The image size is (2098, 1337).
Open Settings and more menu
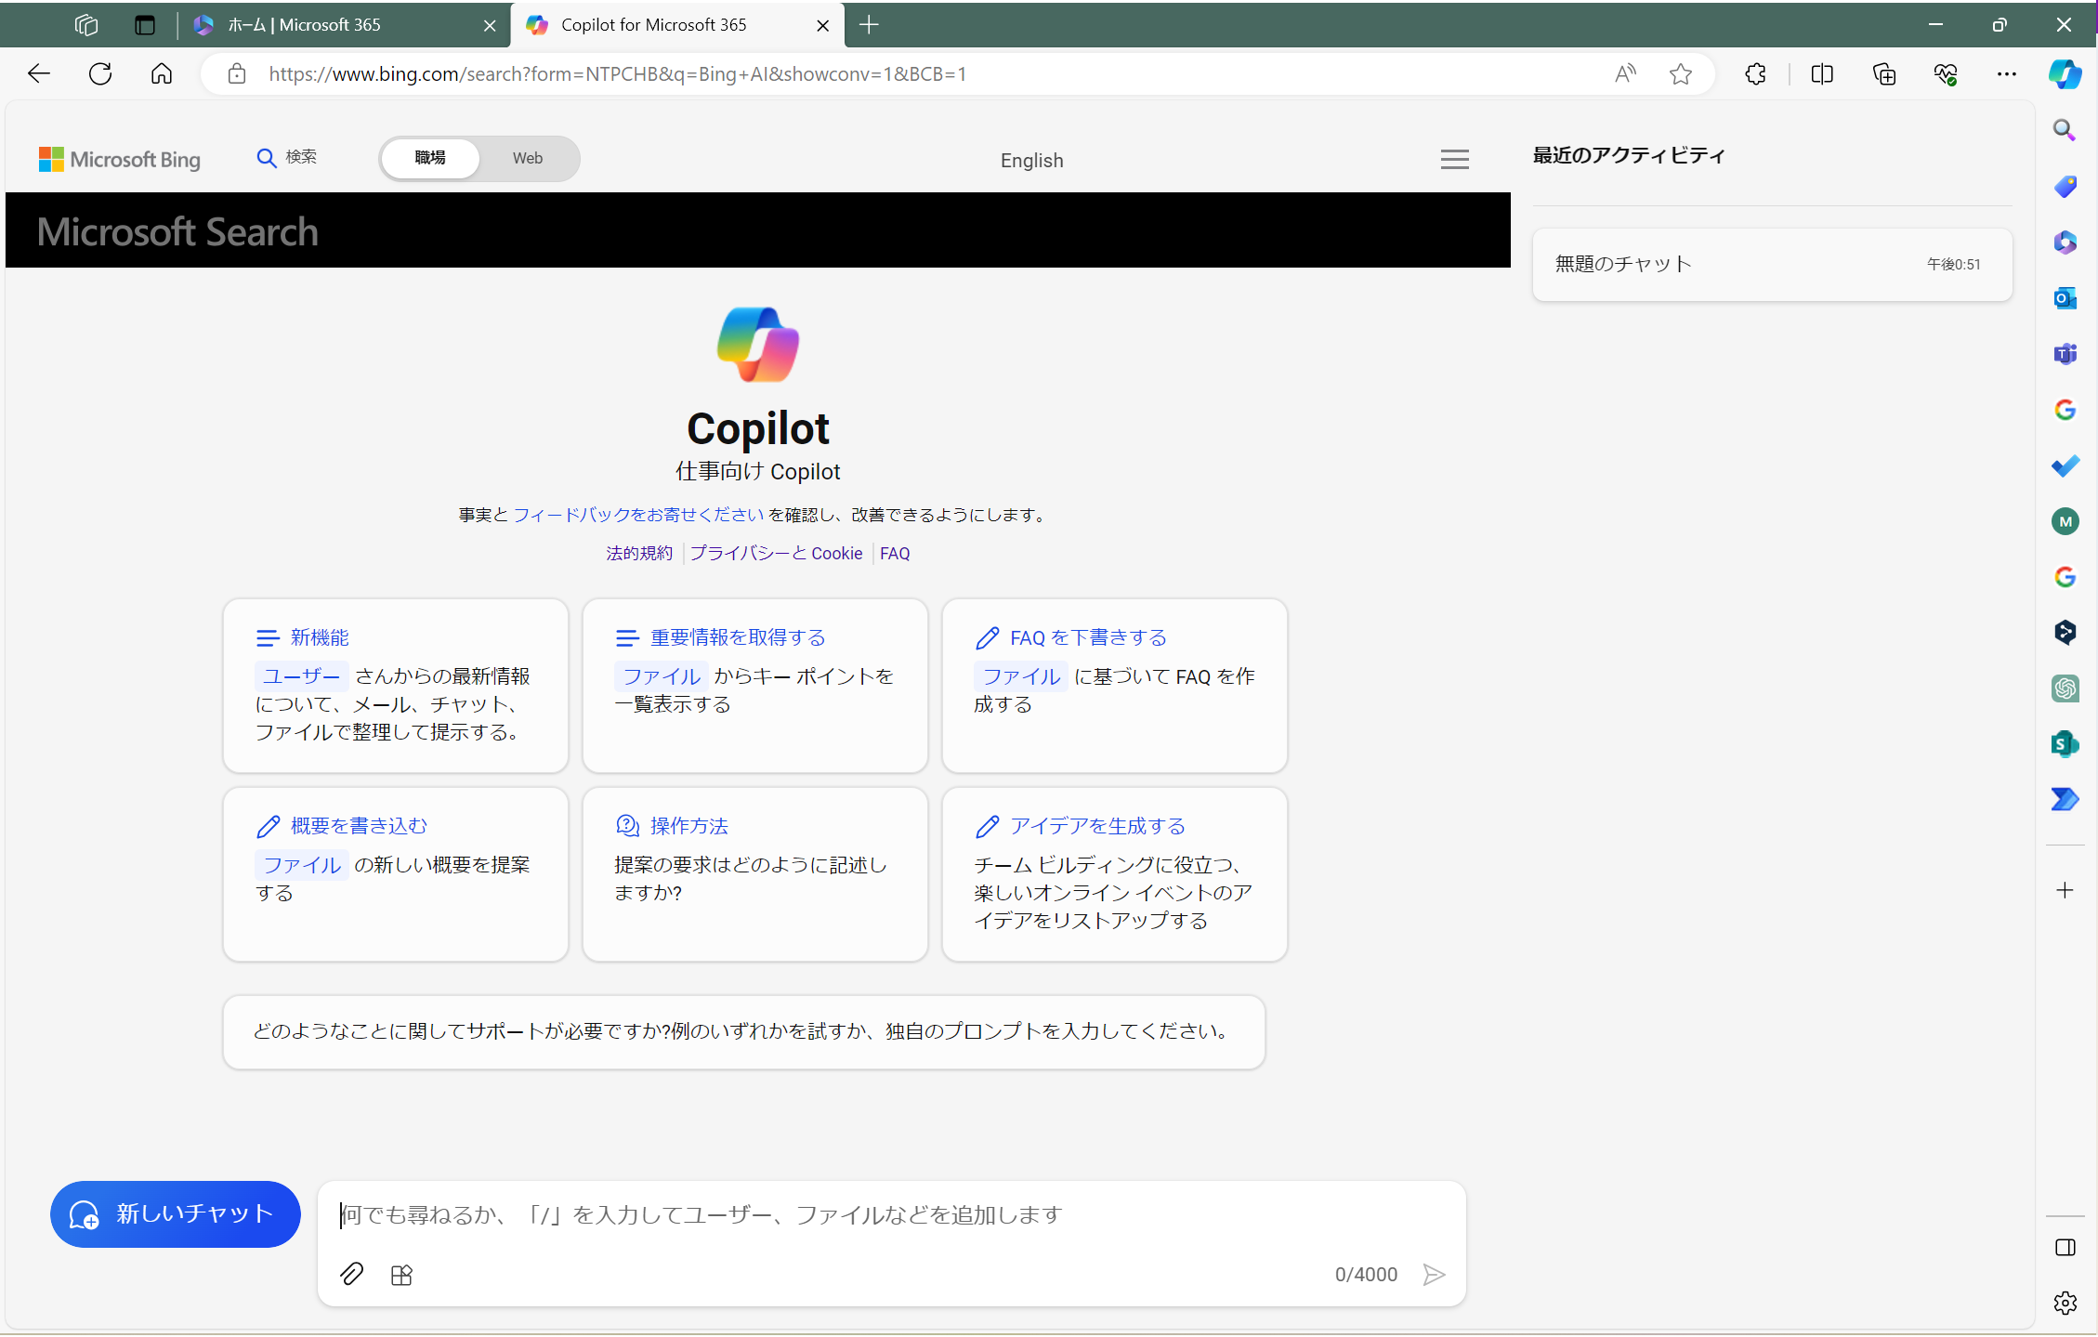[2007, 74]
